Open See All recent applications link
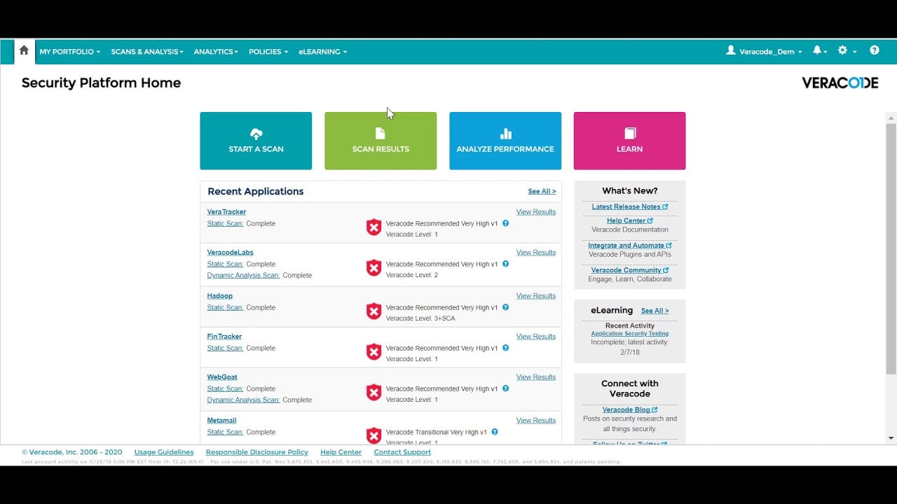The height and width of the screenshot is (504, 897). tap(542, 191)
